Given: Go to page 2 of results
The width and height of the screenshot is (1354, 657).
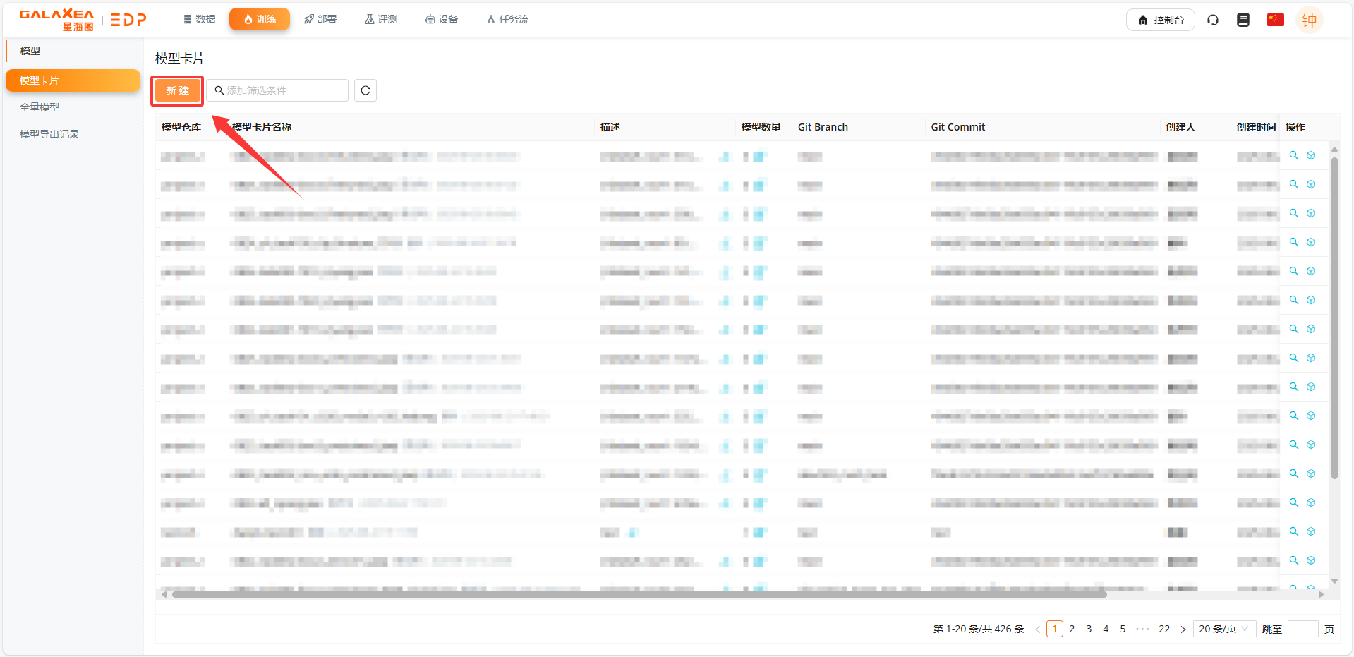Looking at the screenshot, I should click(1072, 629).
